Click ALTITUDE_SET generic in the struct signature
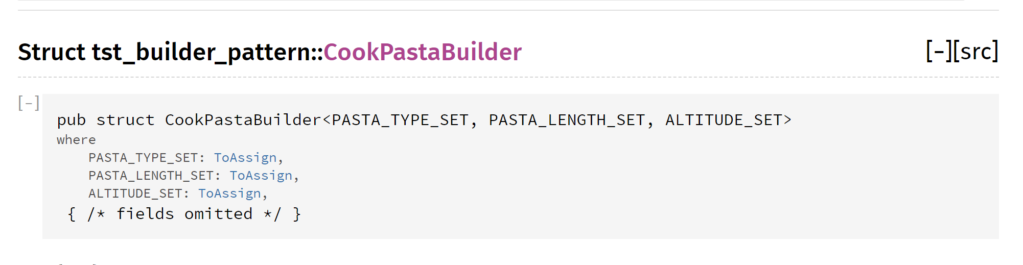The image size is (1023, 265). coord(724,120)
